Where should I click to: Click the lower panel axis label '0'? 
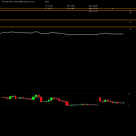coord(129,106)
